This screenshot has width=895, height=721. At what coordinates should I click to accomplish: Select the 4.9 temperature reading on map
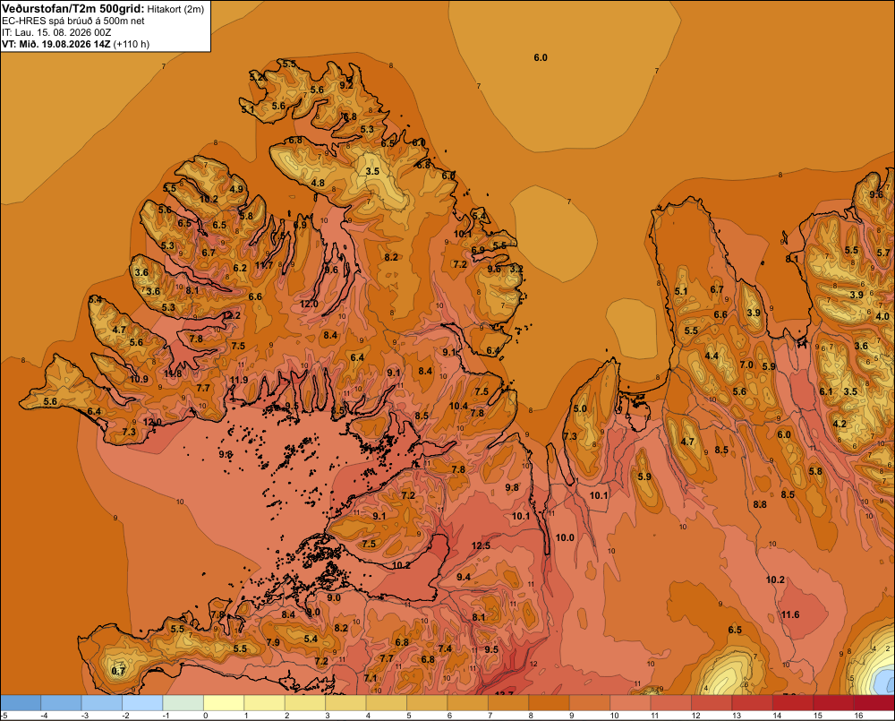pyautogui.click(x=236, y=189)
